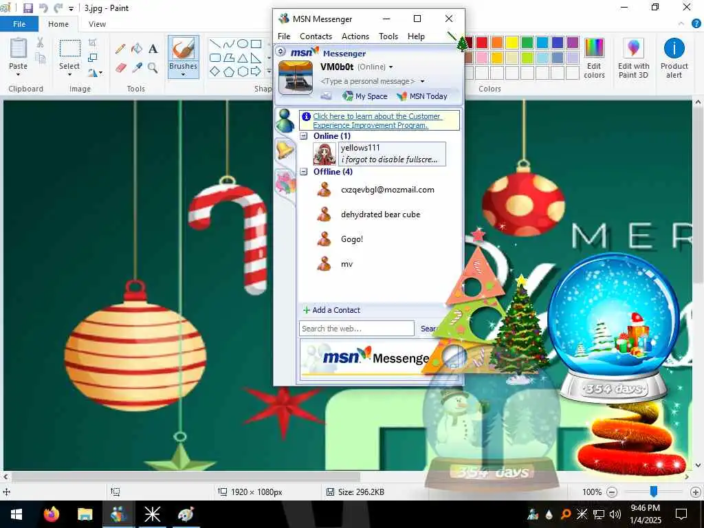Open the Help menu in MSN Messenger

pyautogui.click(x=416, y=36)
